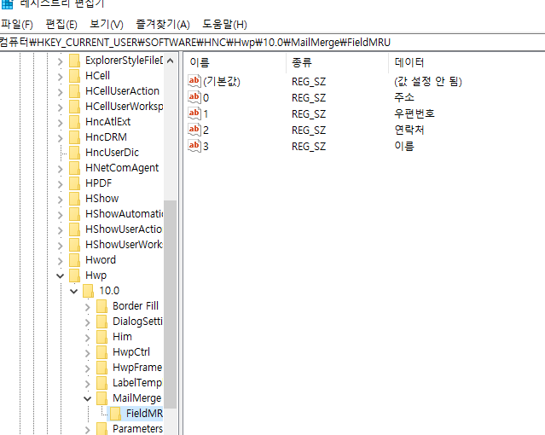Viewport: 545px width, 435px height.
Task: Expand the Parameters key
Action: (x=87, y=430)
